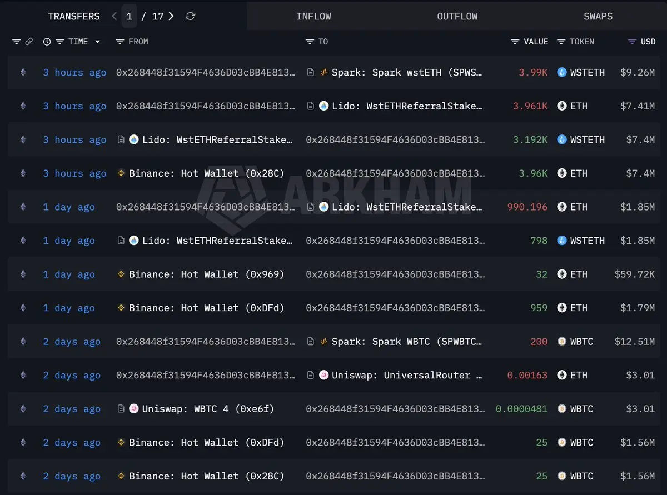Click the 3.961K value
This screenshot has width=667, height=495.
pos(530,106)
